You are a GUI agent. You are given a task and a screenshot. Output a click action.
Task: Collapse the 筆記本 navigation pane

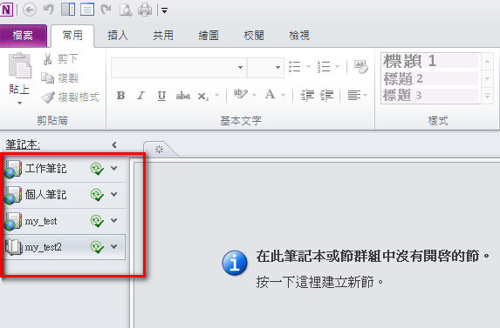(114, 145)
